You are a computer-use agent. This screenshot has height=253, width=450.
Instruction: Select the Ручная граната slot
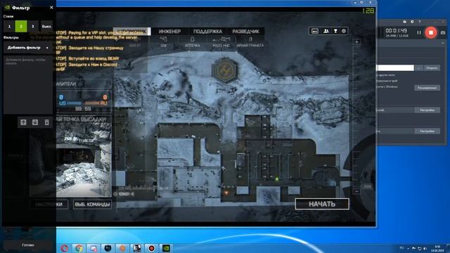tap(250, 42)
